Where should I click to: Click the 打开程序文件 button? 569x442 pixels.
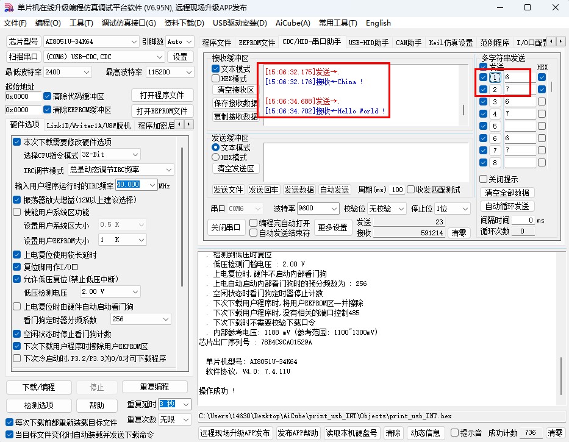click(162, 96)
